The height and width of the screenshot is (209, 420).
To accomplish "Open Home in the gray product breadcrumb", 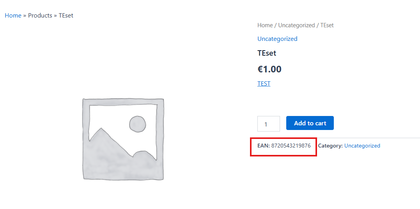I will (x=265, y=25).
